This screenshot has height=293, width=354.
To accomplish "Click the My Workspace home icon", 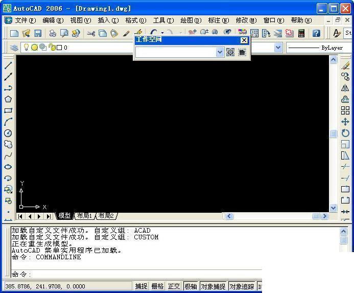I will [242, 52].
